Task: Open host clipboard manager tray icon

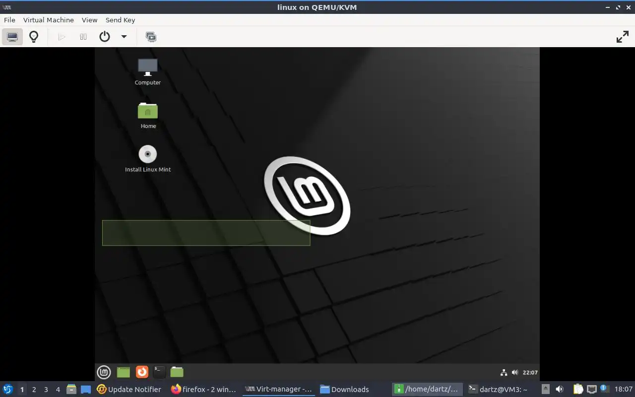Action: pos(578,389)
